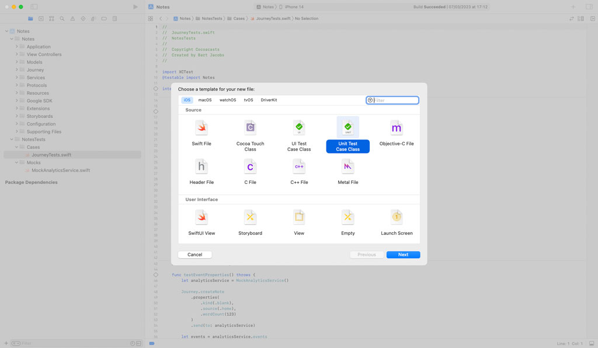Choose the Cocoa Touch Class template

pos(250,128)
